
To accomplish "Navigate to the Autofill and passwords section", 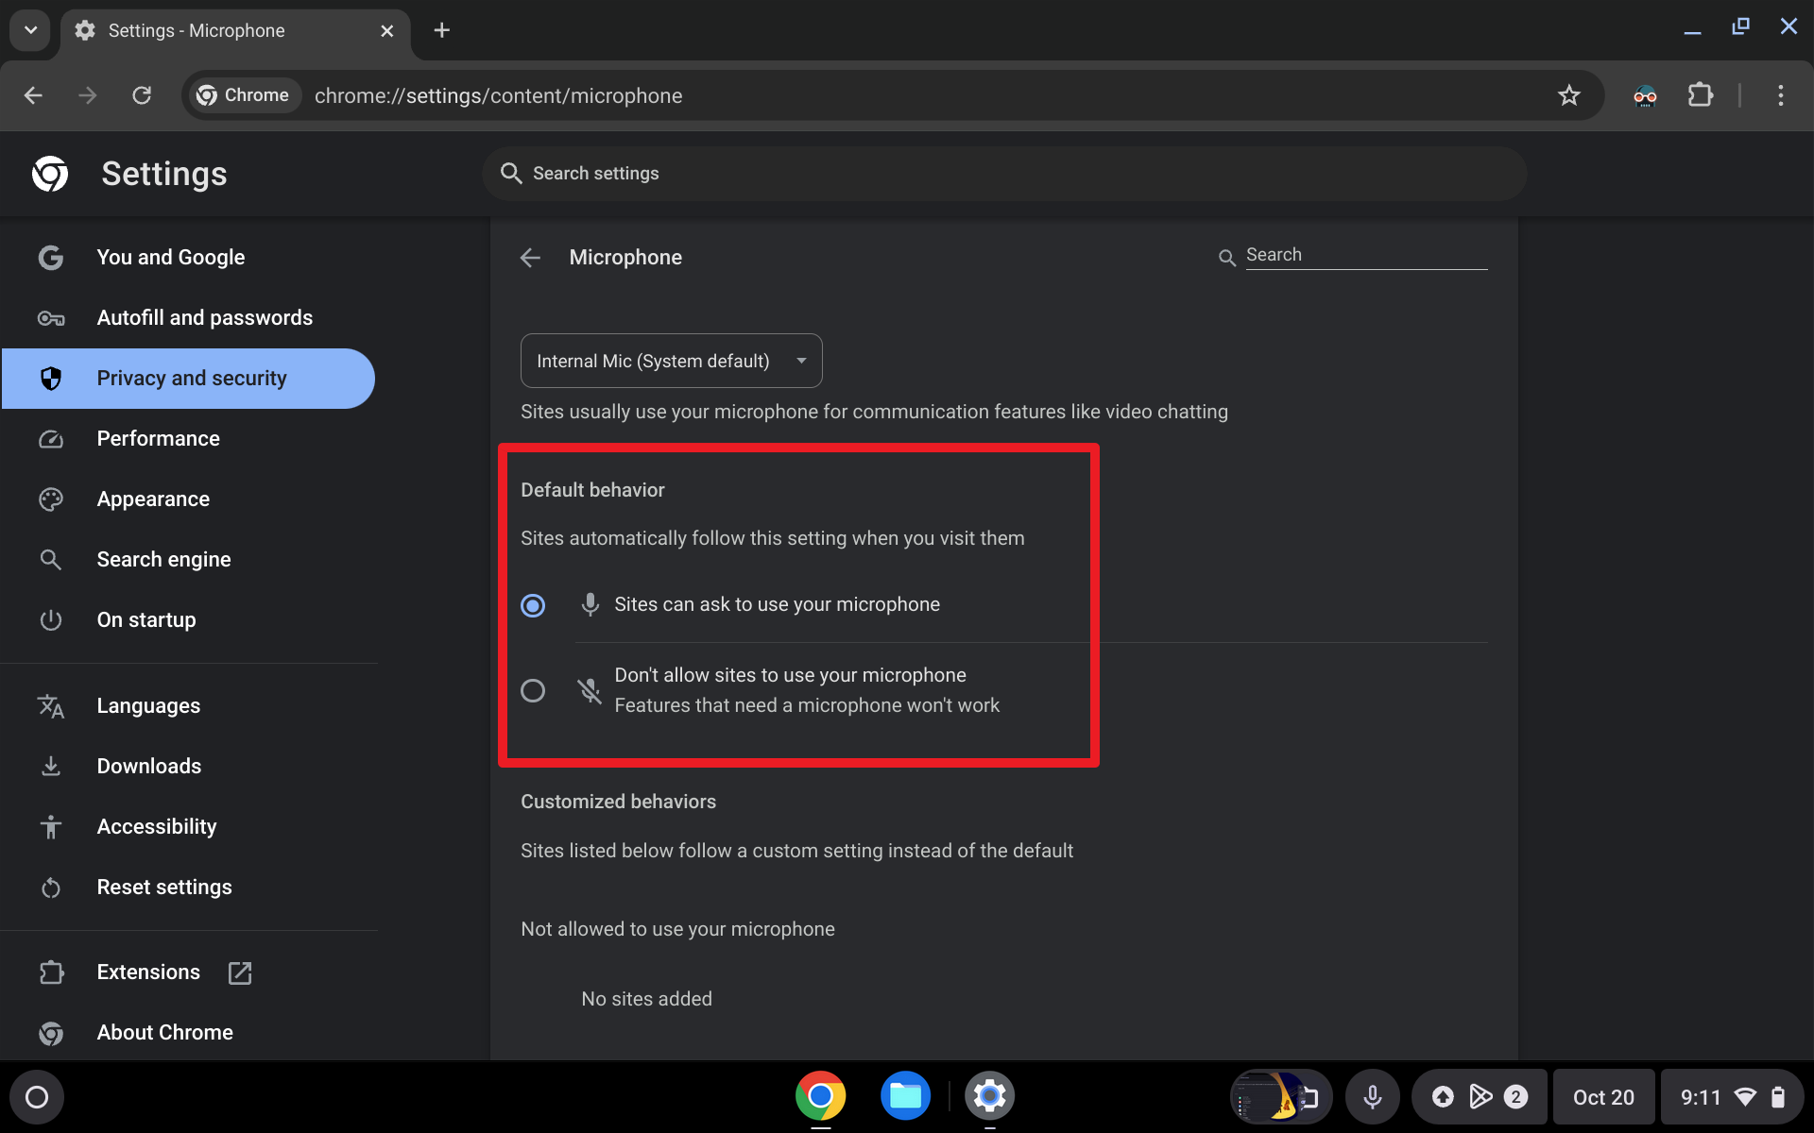I will (204, 317).
